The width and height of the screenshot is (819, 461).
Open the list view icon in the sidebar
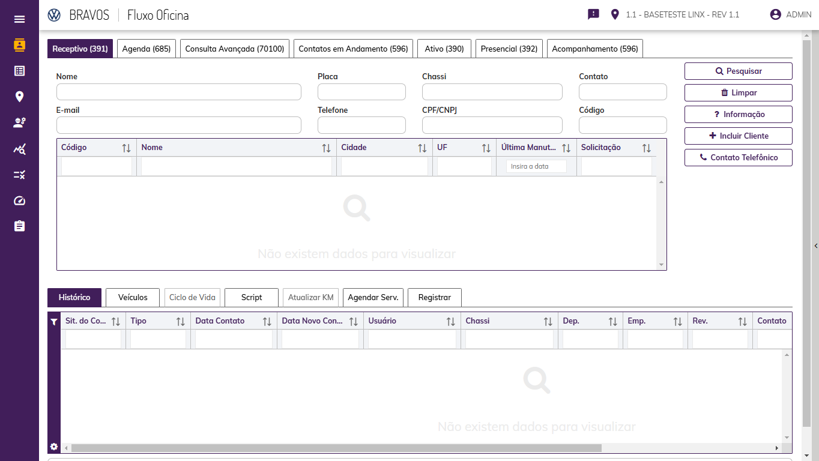(19, 71)
